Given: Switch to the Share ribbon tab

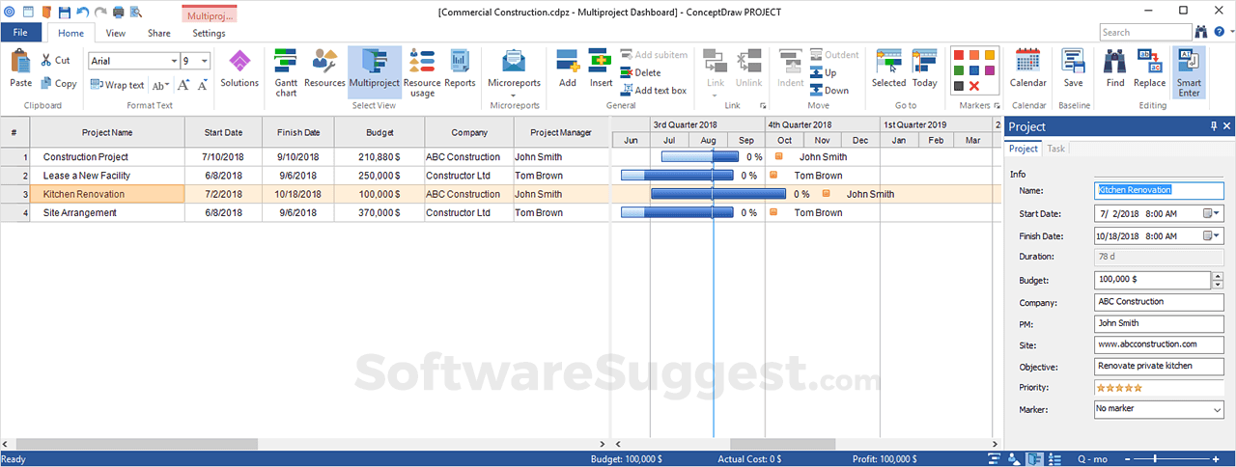Looking at the screenshot, I should tap(159, 33).
